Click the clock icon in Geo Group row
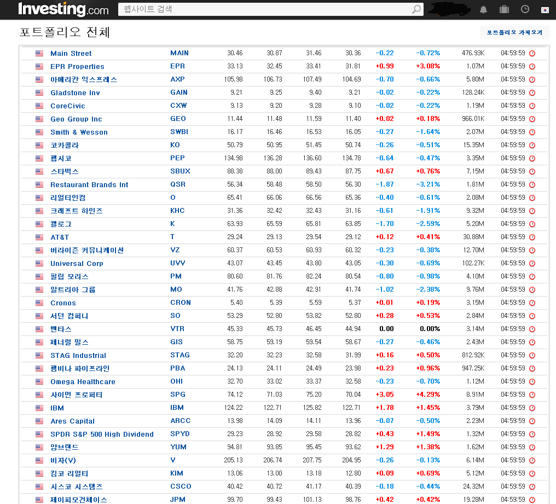 (x=532, y=119)
